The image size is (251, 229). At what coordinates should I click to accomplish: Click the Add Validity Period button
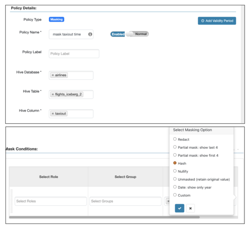[217, 21]
